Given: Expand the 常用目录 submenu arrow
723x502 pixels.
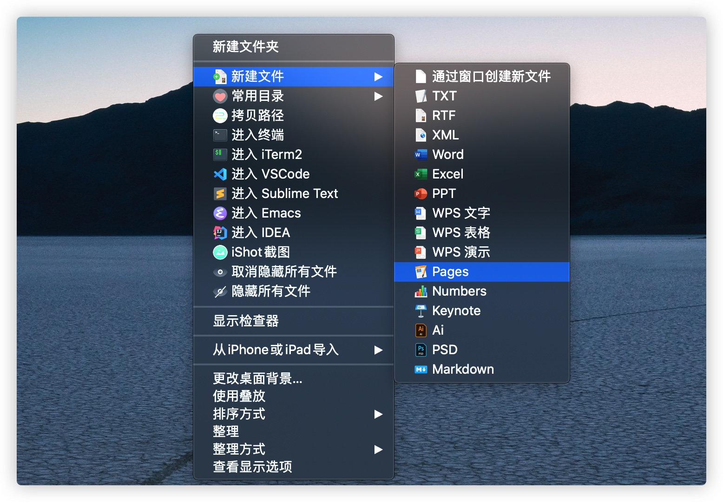Looking at the screenshot, I should pos(378,96).
